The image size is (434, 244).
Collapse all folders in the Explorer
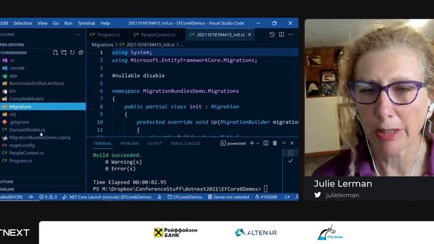(x=81, y=53)
